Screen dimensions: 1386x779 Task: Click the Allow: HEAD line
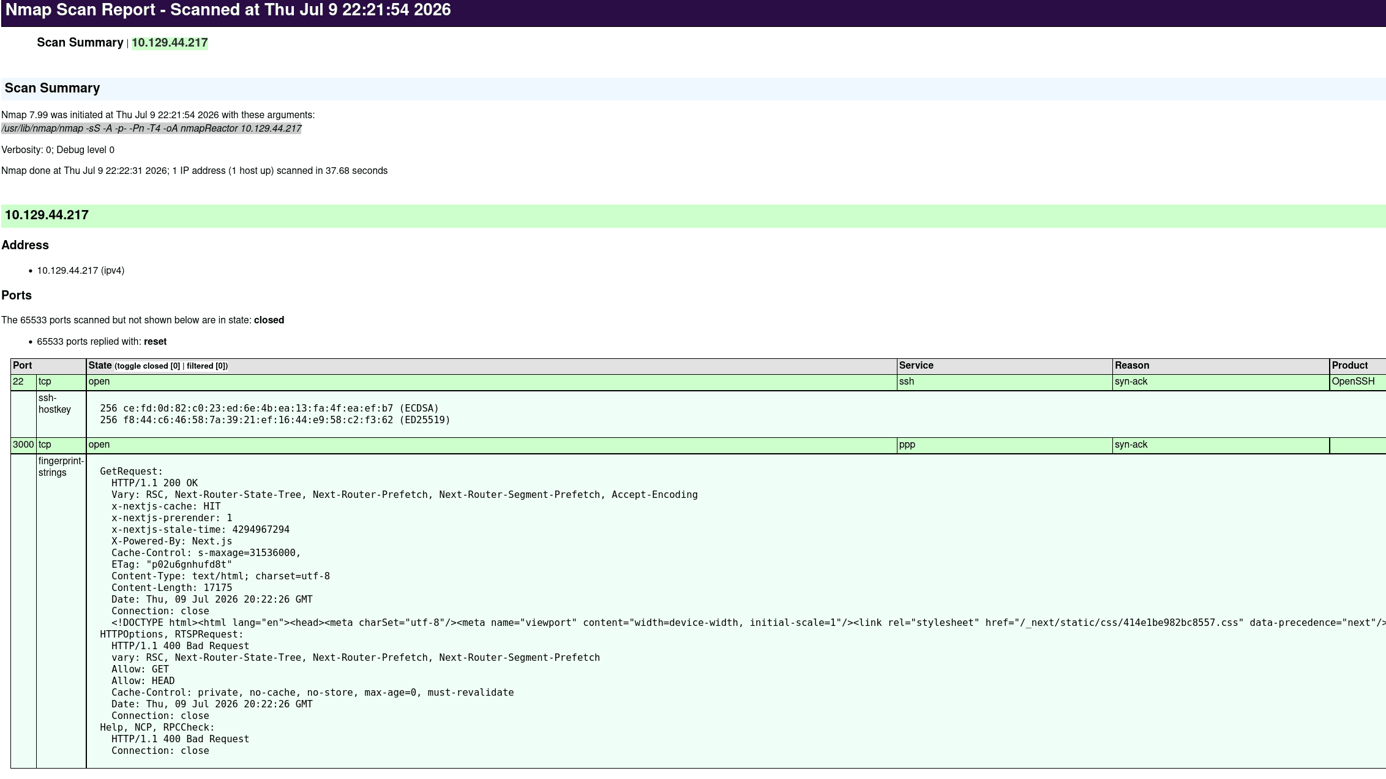[x=143, y=681]
